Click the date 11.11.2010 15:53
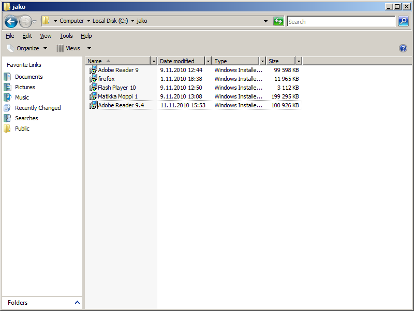 click(183, 105)
